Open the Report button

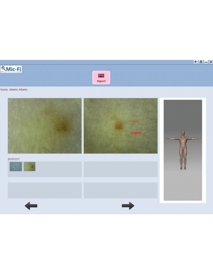tap(101, 77)
